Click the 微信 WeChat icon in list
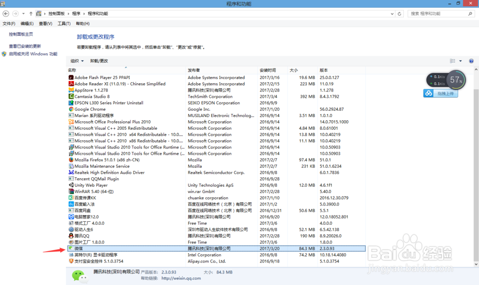479x285 pixels. tap(71, 248)
